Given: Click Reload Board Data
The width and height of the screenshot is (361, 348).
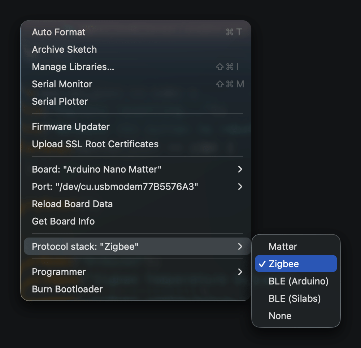Looking at the screenshot, I should coord(137,204).
